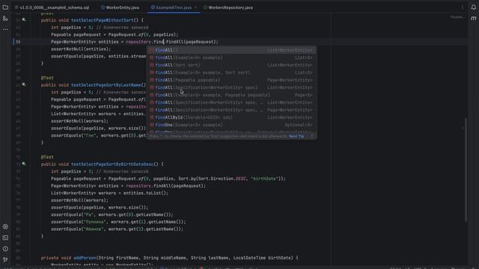Run gutter icon for testSelectPageSortByBirthDateDesc
This screenshot has width=479, height=269.
(24, 164)
